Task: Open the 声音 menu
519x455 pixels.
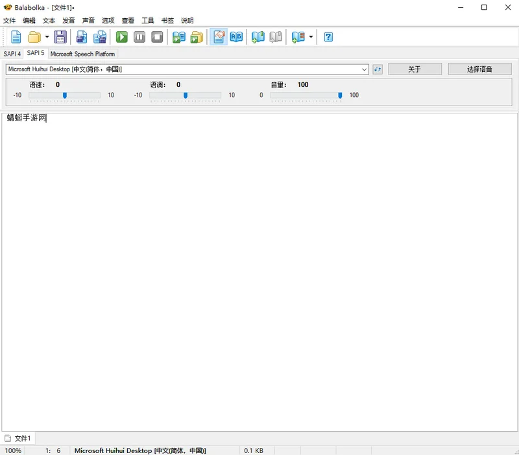Action: (88, 21)
